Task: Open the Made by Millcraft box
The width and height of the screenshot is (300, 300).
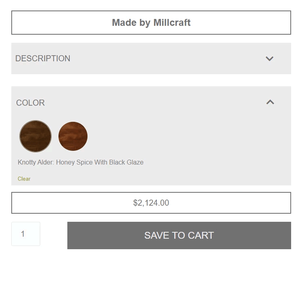Action: coord(151,23)
